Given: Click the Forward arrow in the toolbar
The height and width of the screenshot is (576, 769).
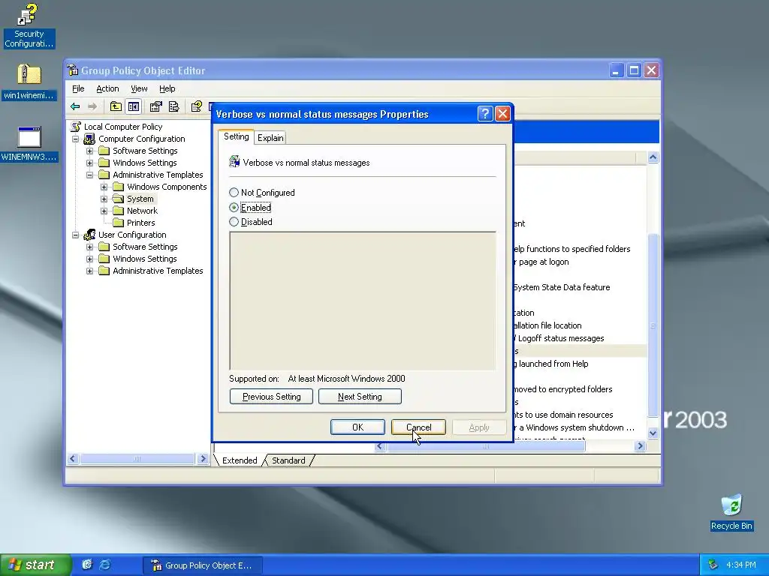Looking at the screenshot, I should point(92,106).
